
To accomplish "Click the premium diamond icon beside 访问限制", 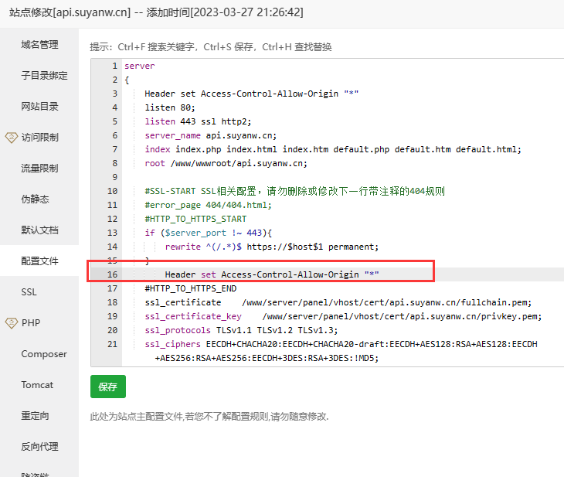I will [11, 138].
